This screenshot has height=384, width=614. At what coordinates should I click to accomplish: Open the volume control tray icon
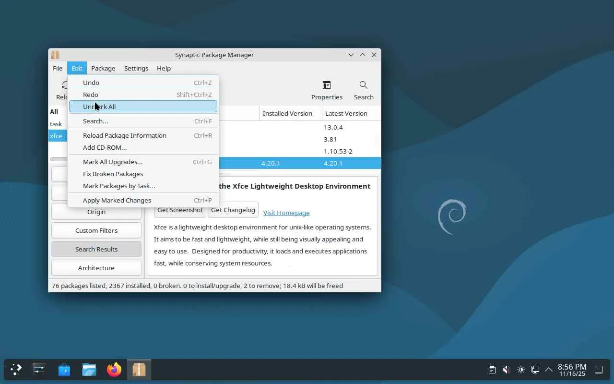[x=507, y=370]
